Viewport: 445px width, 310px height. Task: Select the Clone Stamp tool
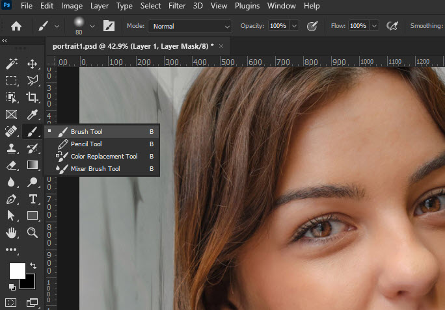(x=11, y=148)
